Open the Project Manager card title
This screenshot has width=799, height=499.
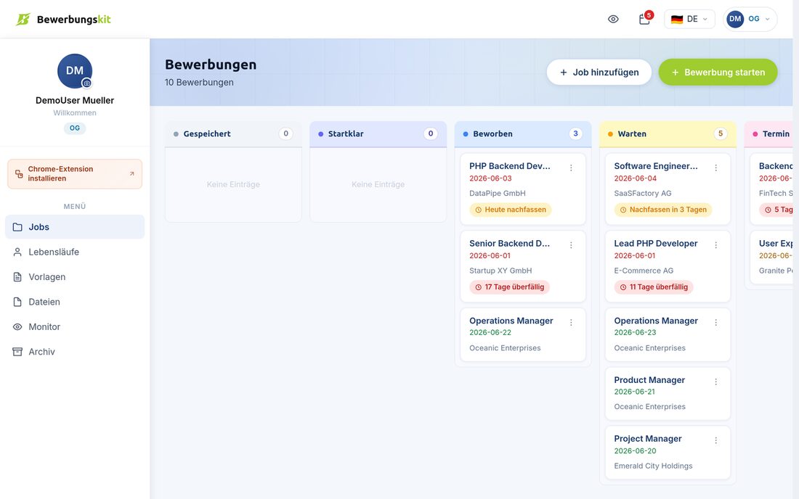pos(648,439)
